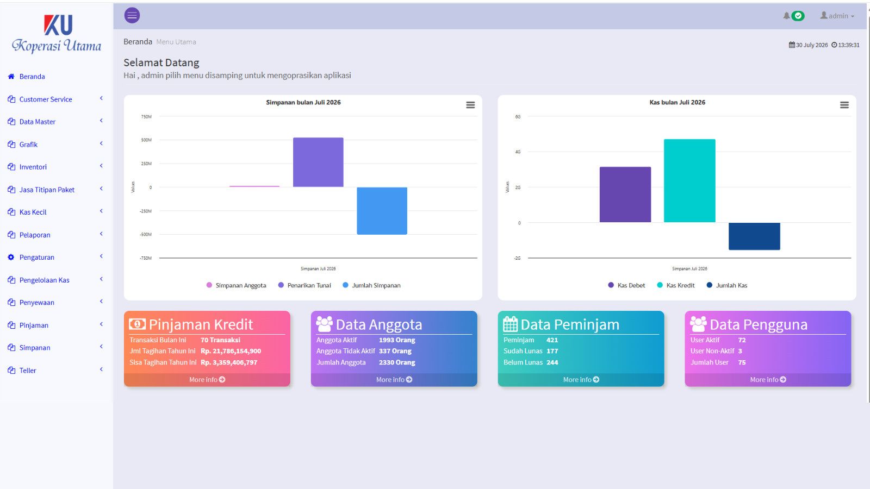Expand Kas Kecil menu chevron
The height and width of the screenshot is (489, 870).
(101, 211)
